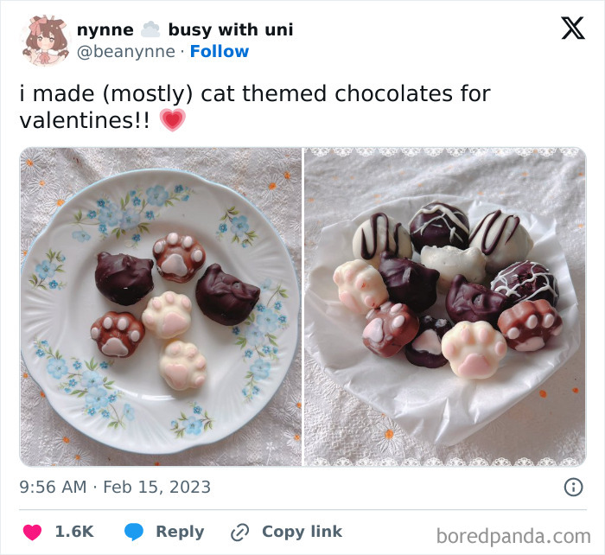Click the 9:56 AM Feb 15, 2023 timestamp
This screenshot has width=605, height=555.
pos(115,487)
